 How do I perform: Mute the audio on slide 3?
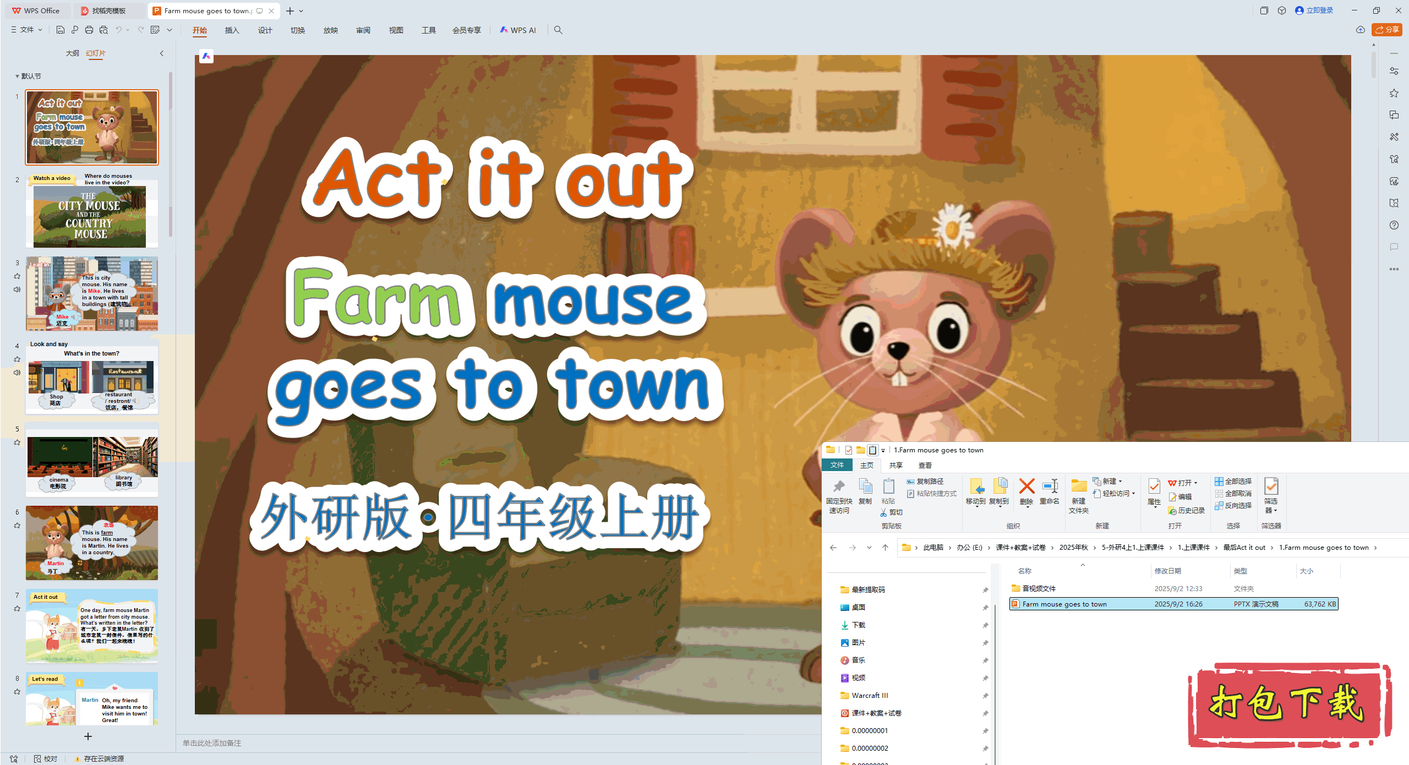(x=17, y=289)
